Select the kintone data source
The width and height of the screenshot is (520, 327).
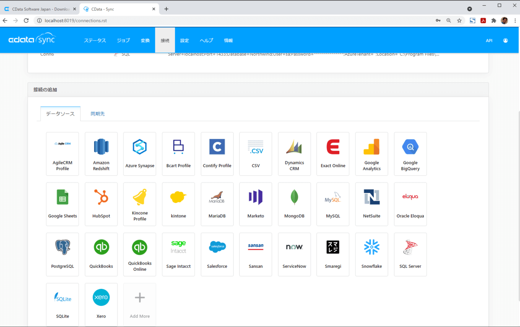(x=178, y=204)
